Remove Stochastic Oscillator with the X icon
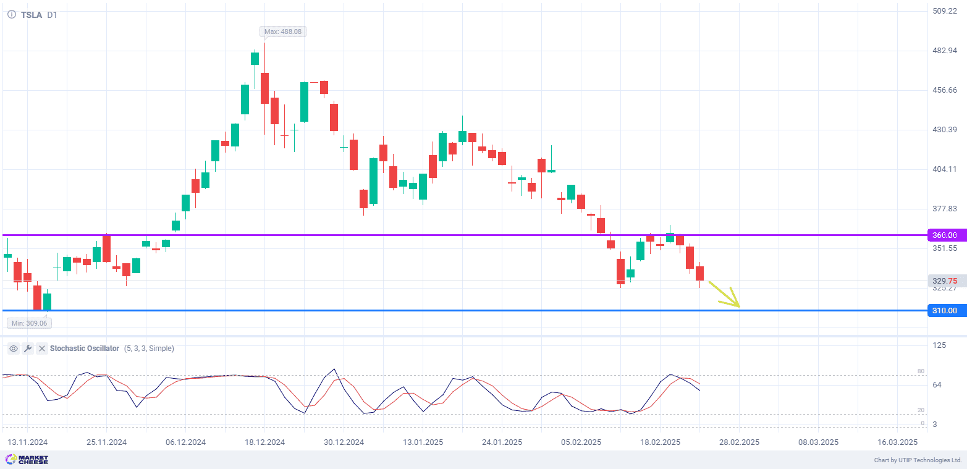 click(41, 349)
